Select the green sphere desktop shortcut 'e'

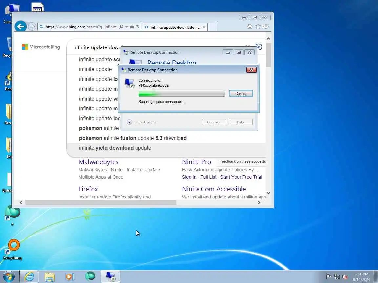pos(12,216)
